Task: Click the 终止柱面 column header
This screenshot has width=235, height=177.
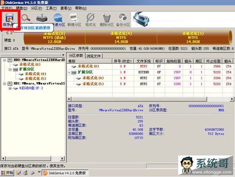Action: 213,61
